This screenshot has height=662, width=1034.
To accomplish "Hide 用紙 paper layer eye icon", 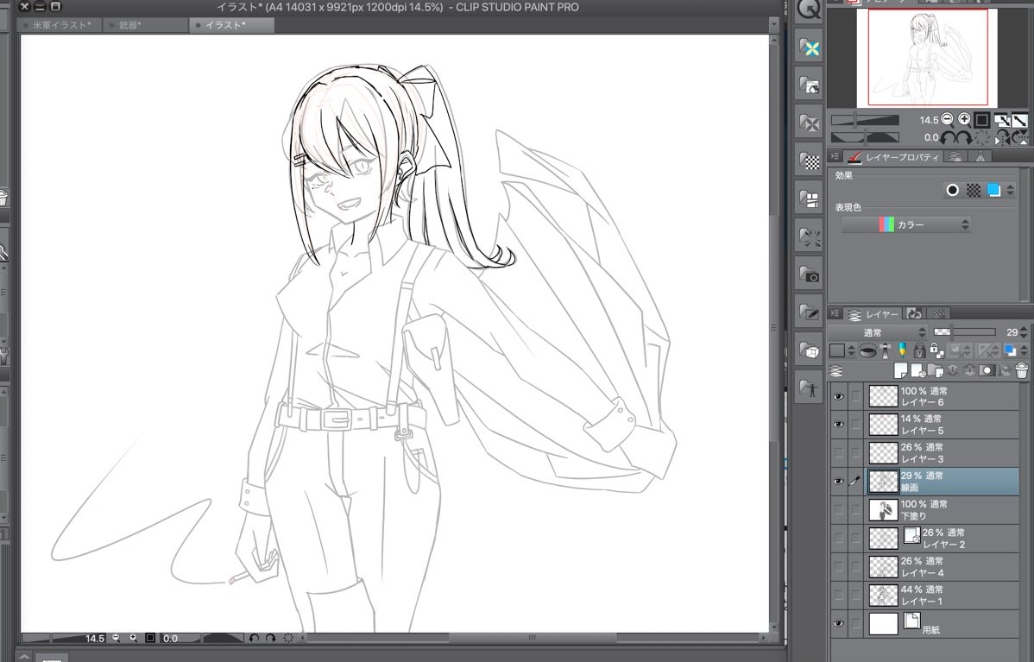I will point(838,624).
